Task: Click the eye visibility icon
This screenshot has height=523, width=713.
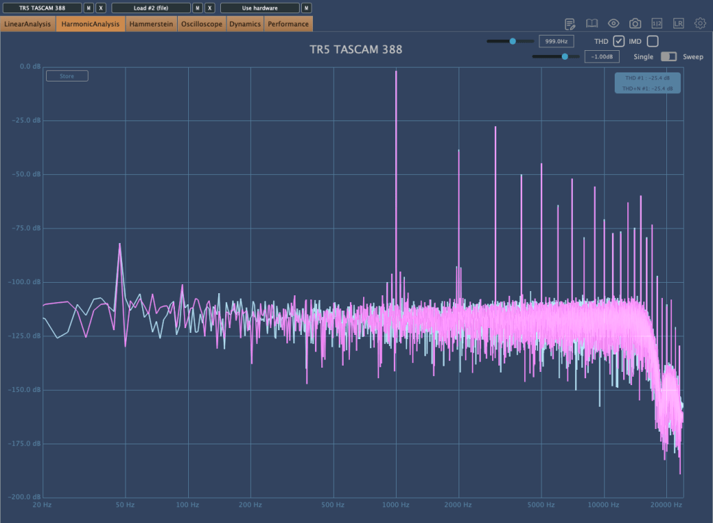Action: pos(613,24)
